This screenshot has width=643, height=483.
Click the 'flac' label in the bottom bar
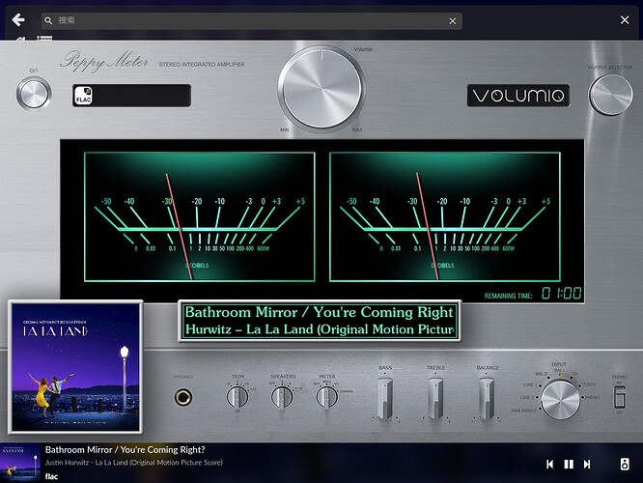(51, 476)
